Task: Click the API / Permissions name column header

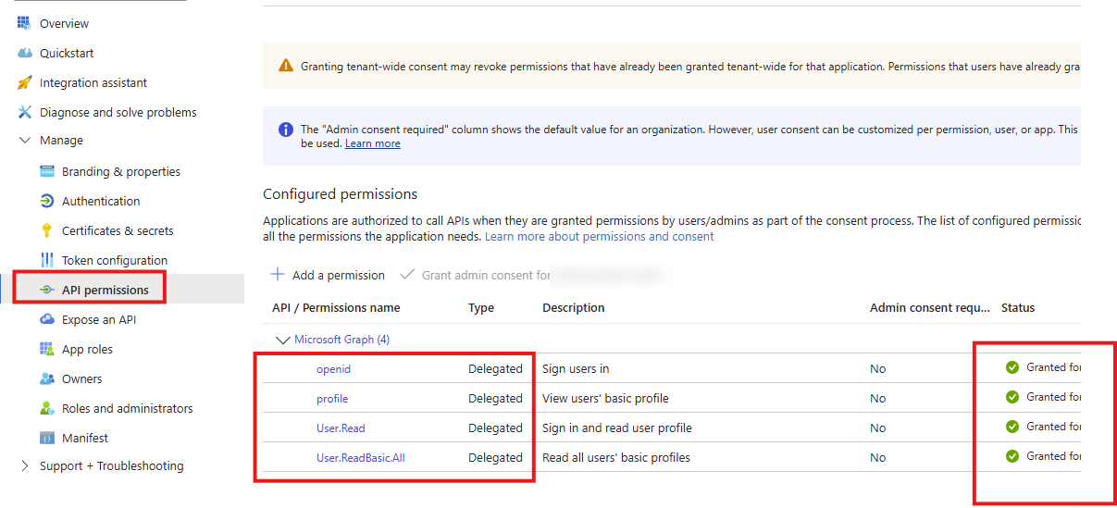Action: point(336,307)
